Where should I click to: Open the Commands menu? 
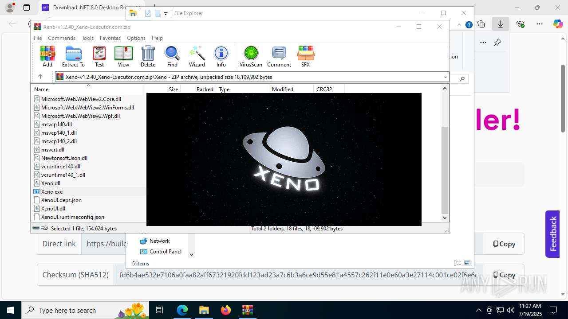pyautogui.click(x=62, y=38)
